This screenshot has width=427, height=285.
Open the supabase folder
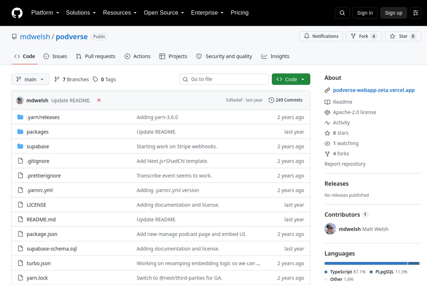38,146
